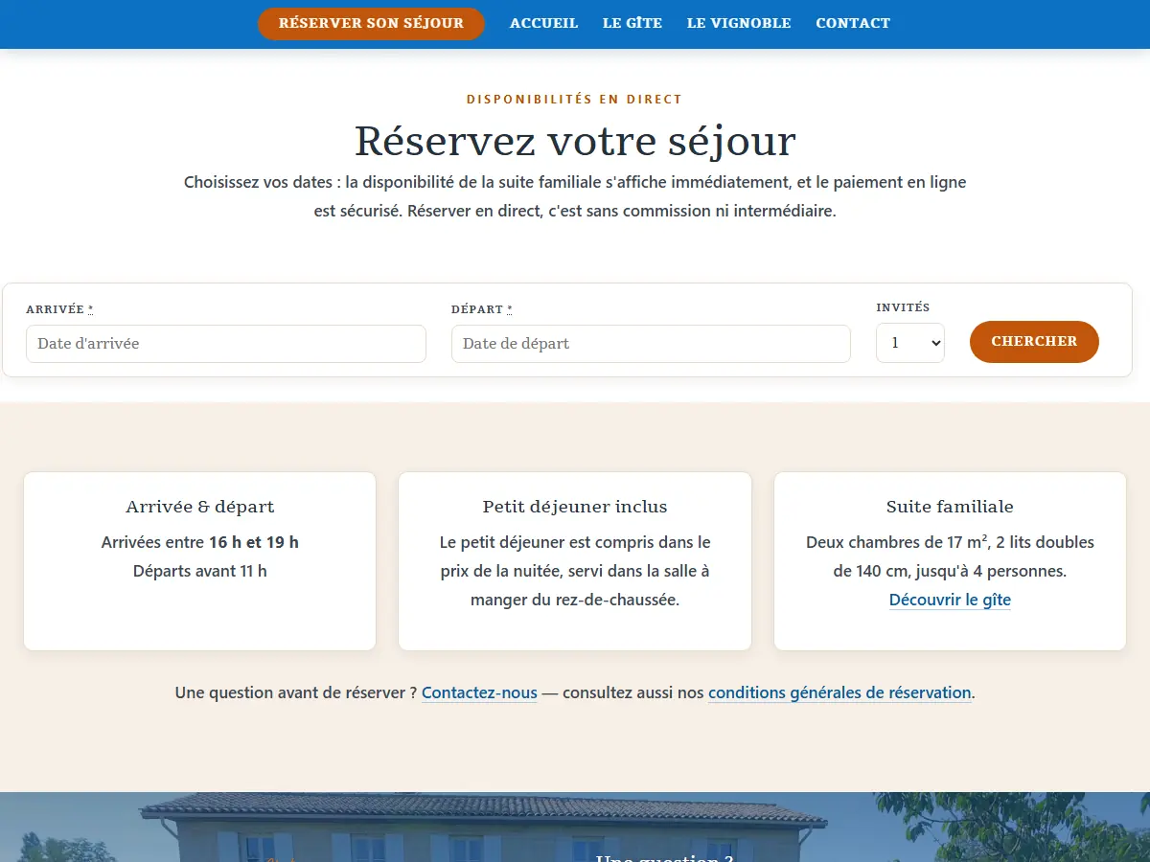Click the house photo banner

pos(575,827)
